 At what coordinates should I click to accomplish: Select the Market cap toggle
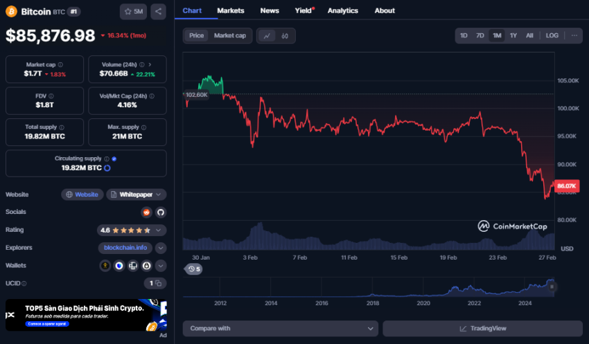230,35
